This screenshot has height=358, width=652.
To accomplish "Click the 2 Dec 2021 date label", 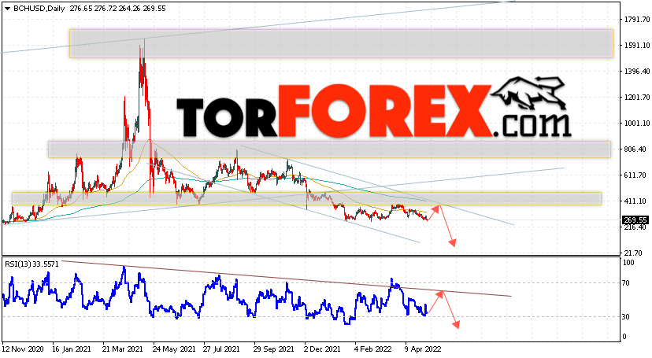I will point(323,349).
